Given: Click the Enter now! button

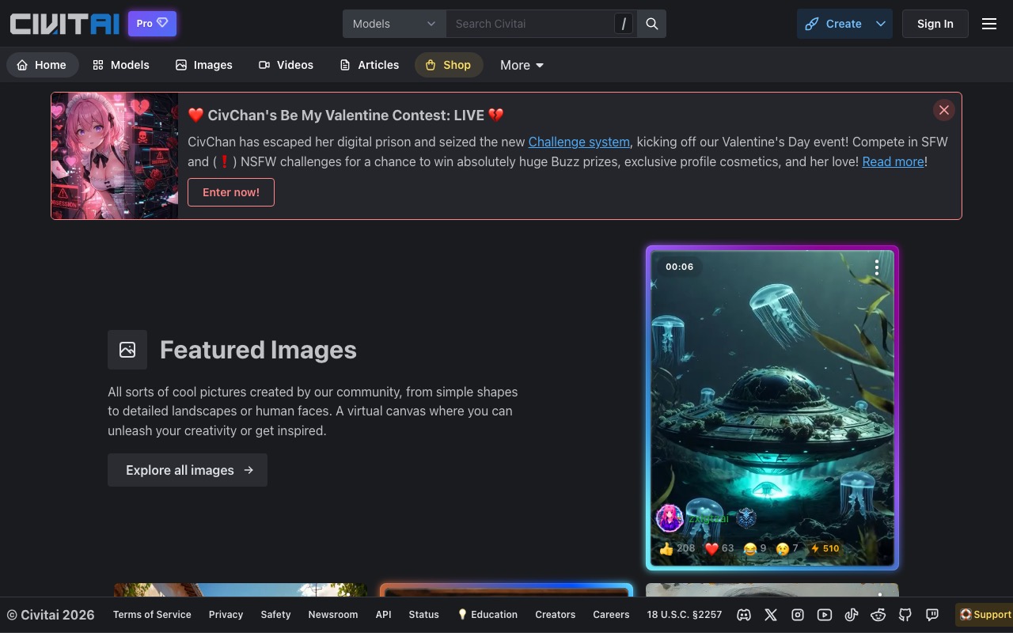Looking at the screenshot, I should coord(231,192).
